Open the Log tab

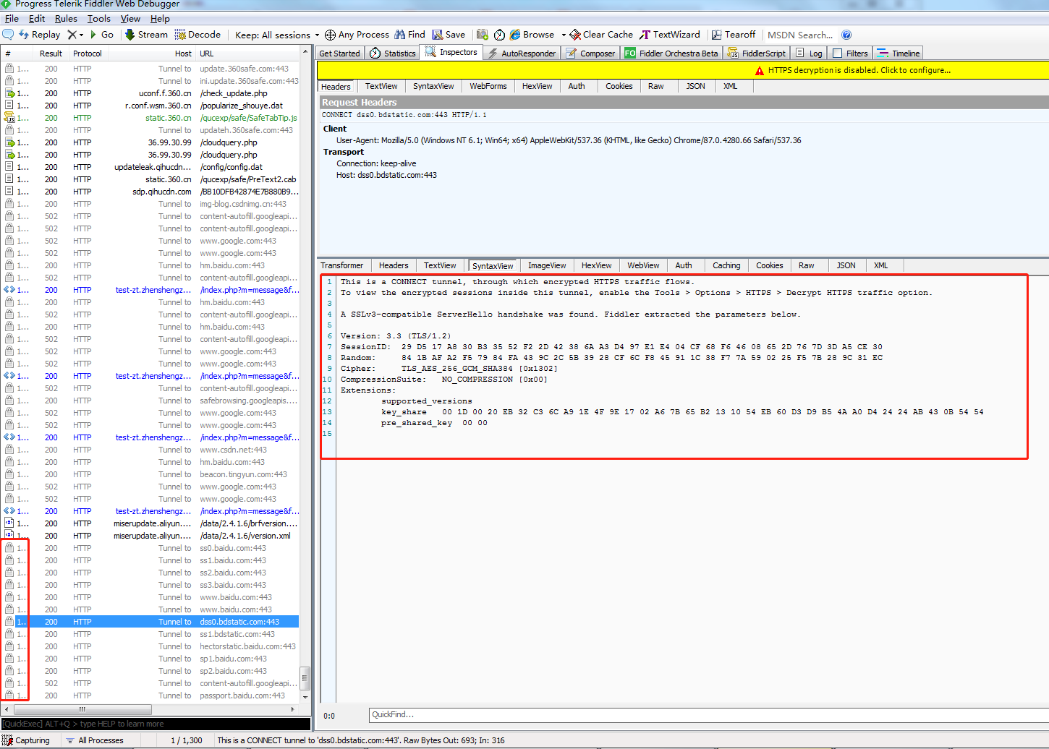tap(809, 54)
